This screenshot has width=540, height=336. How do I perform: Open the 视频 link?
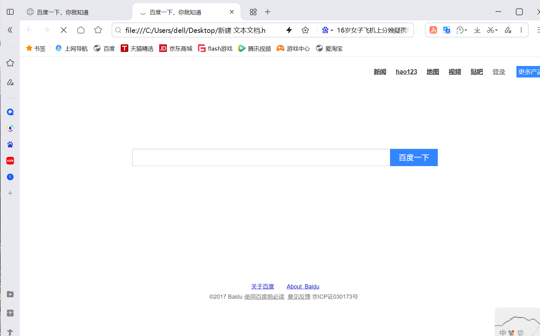pos(455,72)
